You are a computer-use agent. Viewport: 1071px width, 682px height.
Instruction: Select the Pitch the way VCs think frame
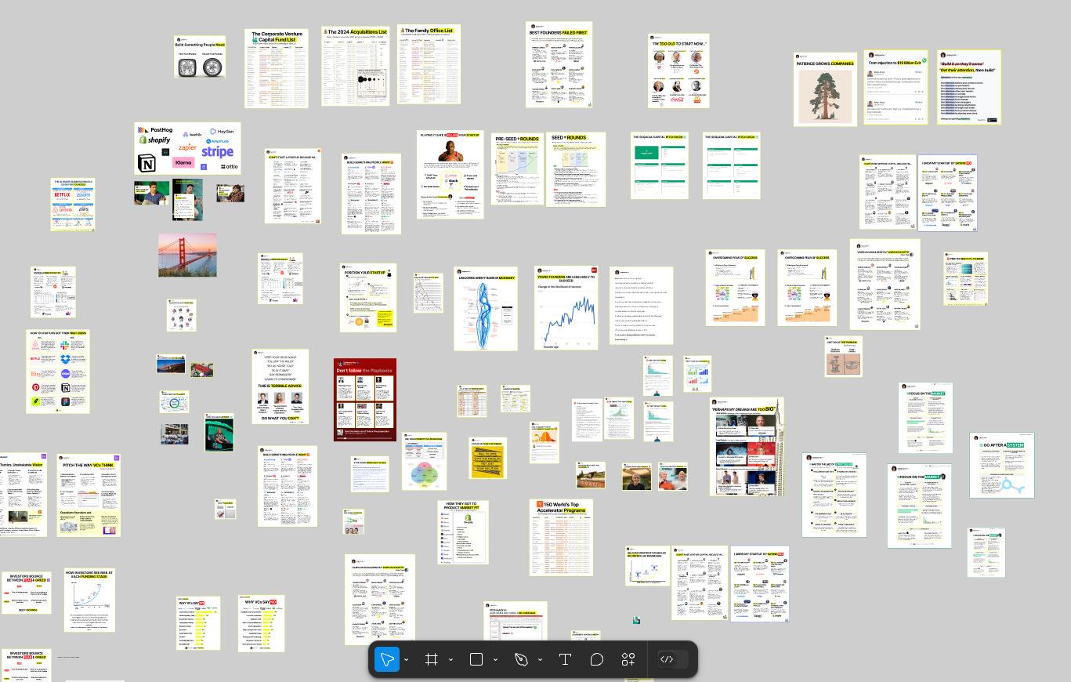89,495
